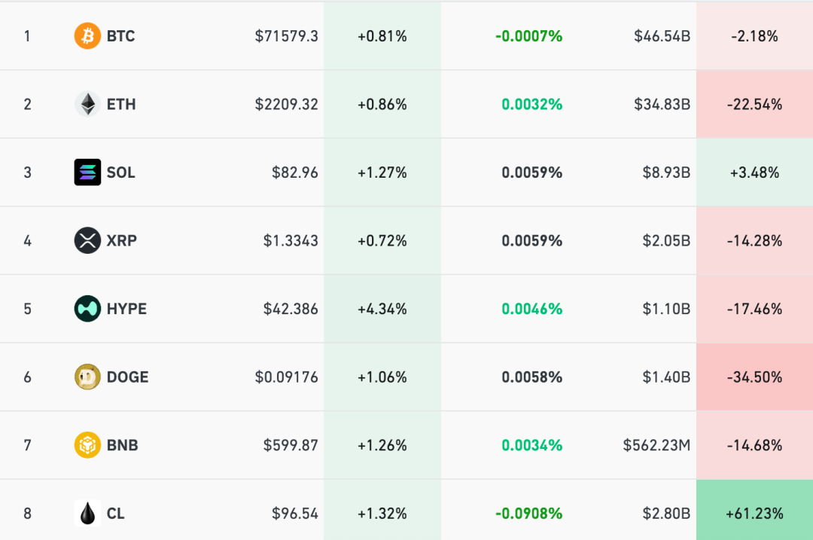Click the ETH funding rate 0.0032%
The image size is (813, 540).
[x=532, y=104]
